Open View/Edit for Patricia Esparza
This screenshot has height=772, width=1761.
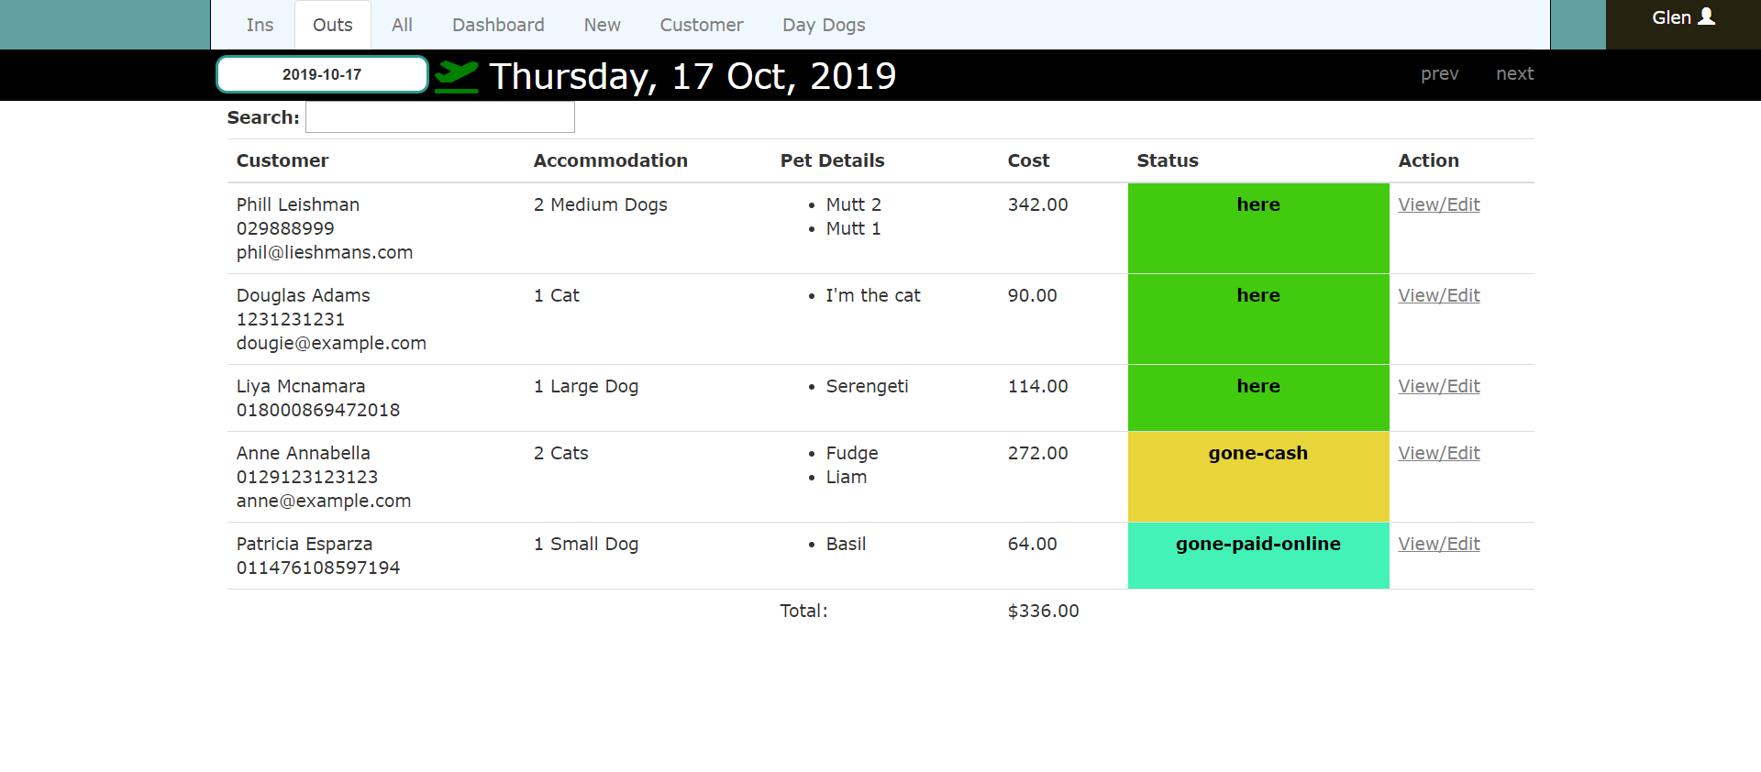pos(1438,545)
